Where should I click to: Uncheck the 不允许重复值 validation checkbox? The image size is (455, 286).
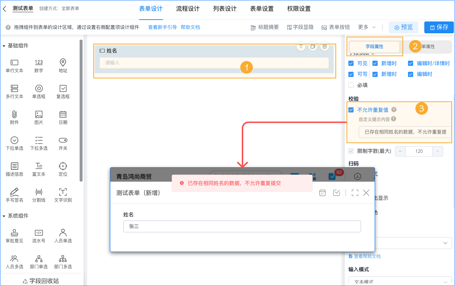[x=350, y=110]
